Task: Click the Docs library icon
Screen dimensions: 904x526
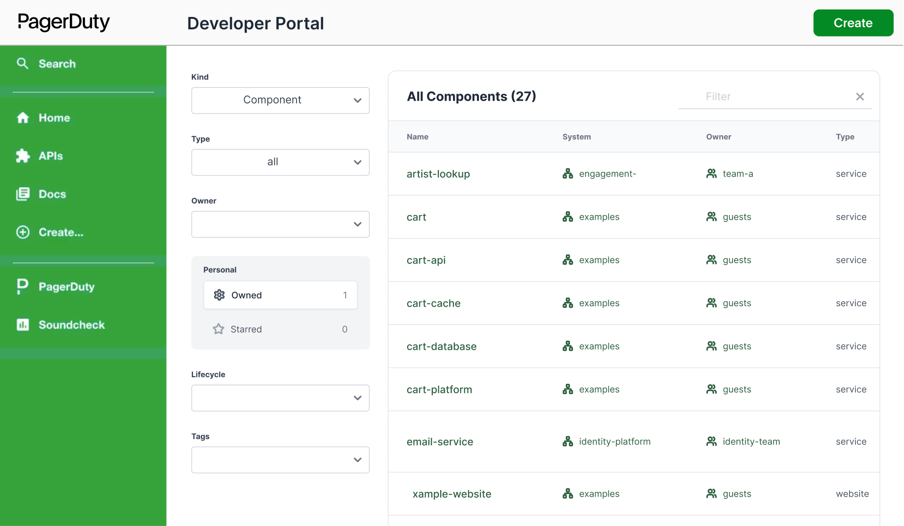Action: (x=23, y=194)
